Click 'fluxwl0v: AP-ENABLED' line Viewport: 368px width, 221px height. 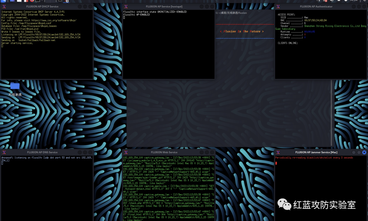(136, 15)
